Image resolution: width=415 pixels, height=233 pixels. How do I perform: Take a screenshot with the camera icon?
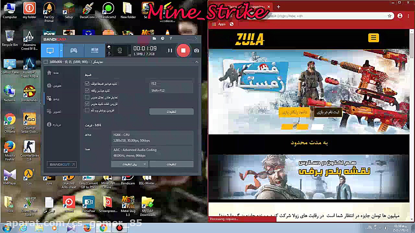(x=196, y=50)
